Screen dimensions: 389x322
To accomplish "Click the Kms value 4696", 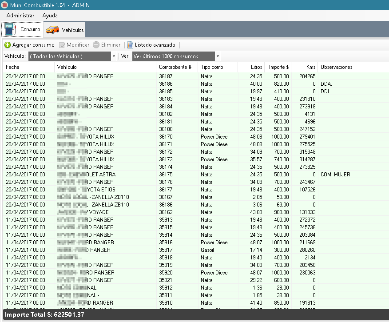I will [310, 122].
